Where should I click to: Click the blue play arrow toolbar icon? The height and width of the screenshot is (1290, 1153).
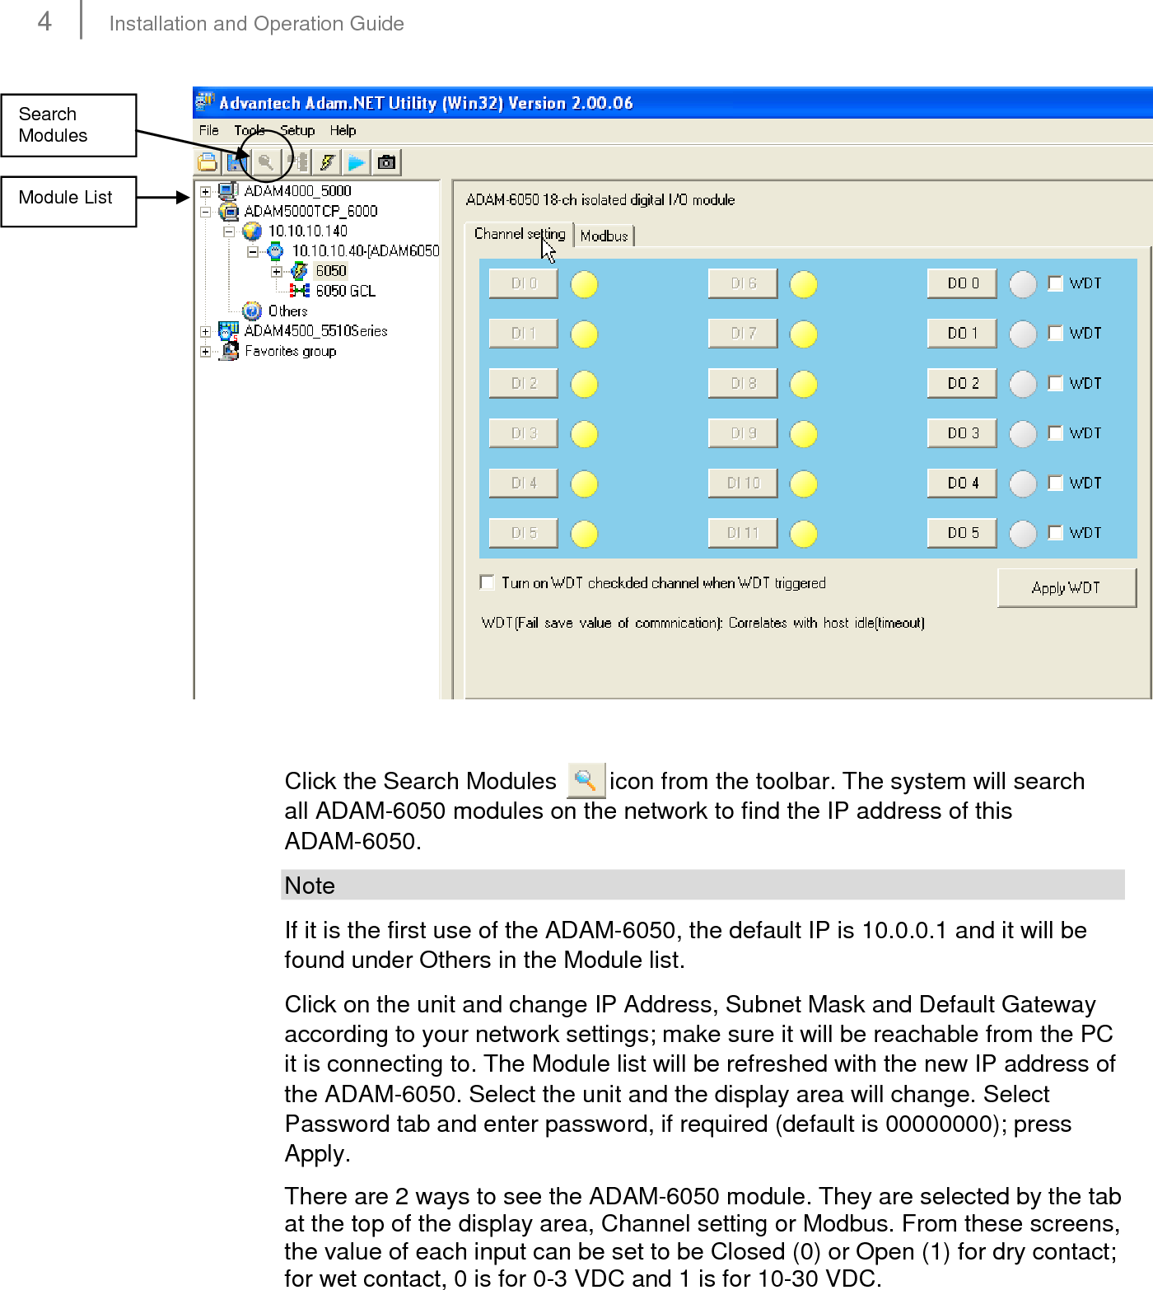click(357, 161)
